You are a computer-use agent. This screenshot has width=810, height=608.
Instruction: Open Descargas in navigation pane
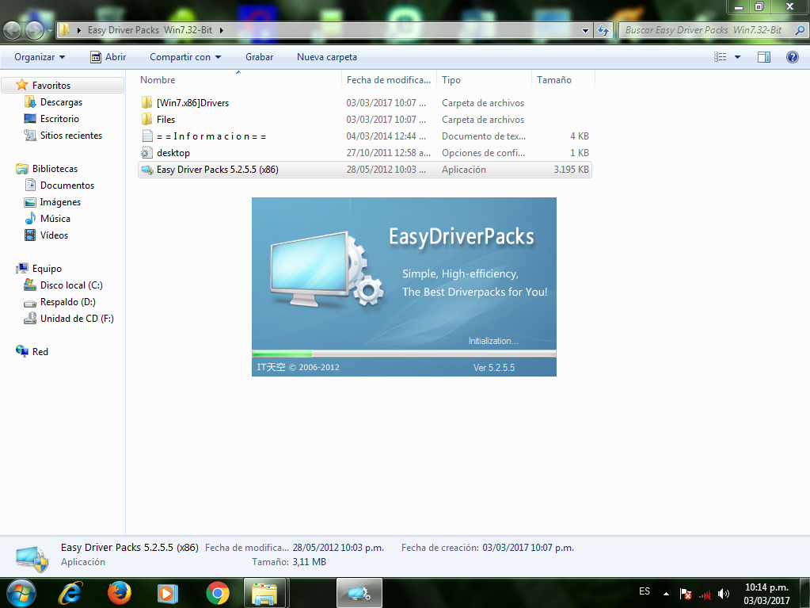pos(53,101)
